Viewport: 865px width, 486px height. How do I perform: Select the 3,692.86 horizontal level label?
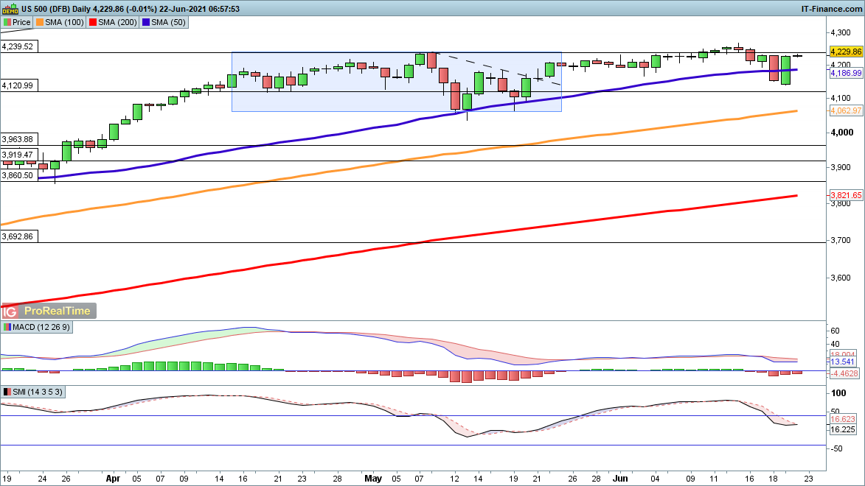pyautogui.click(x=18, y=236)
